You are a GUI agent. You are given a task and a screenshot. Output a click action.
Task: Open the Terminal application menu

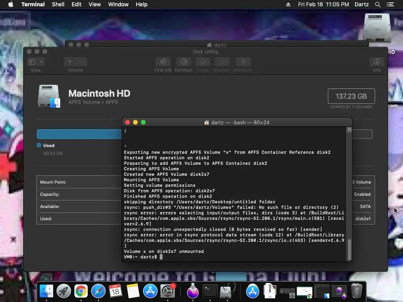pos(33,4)
